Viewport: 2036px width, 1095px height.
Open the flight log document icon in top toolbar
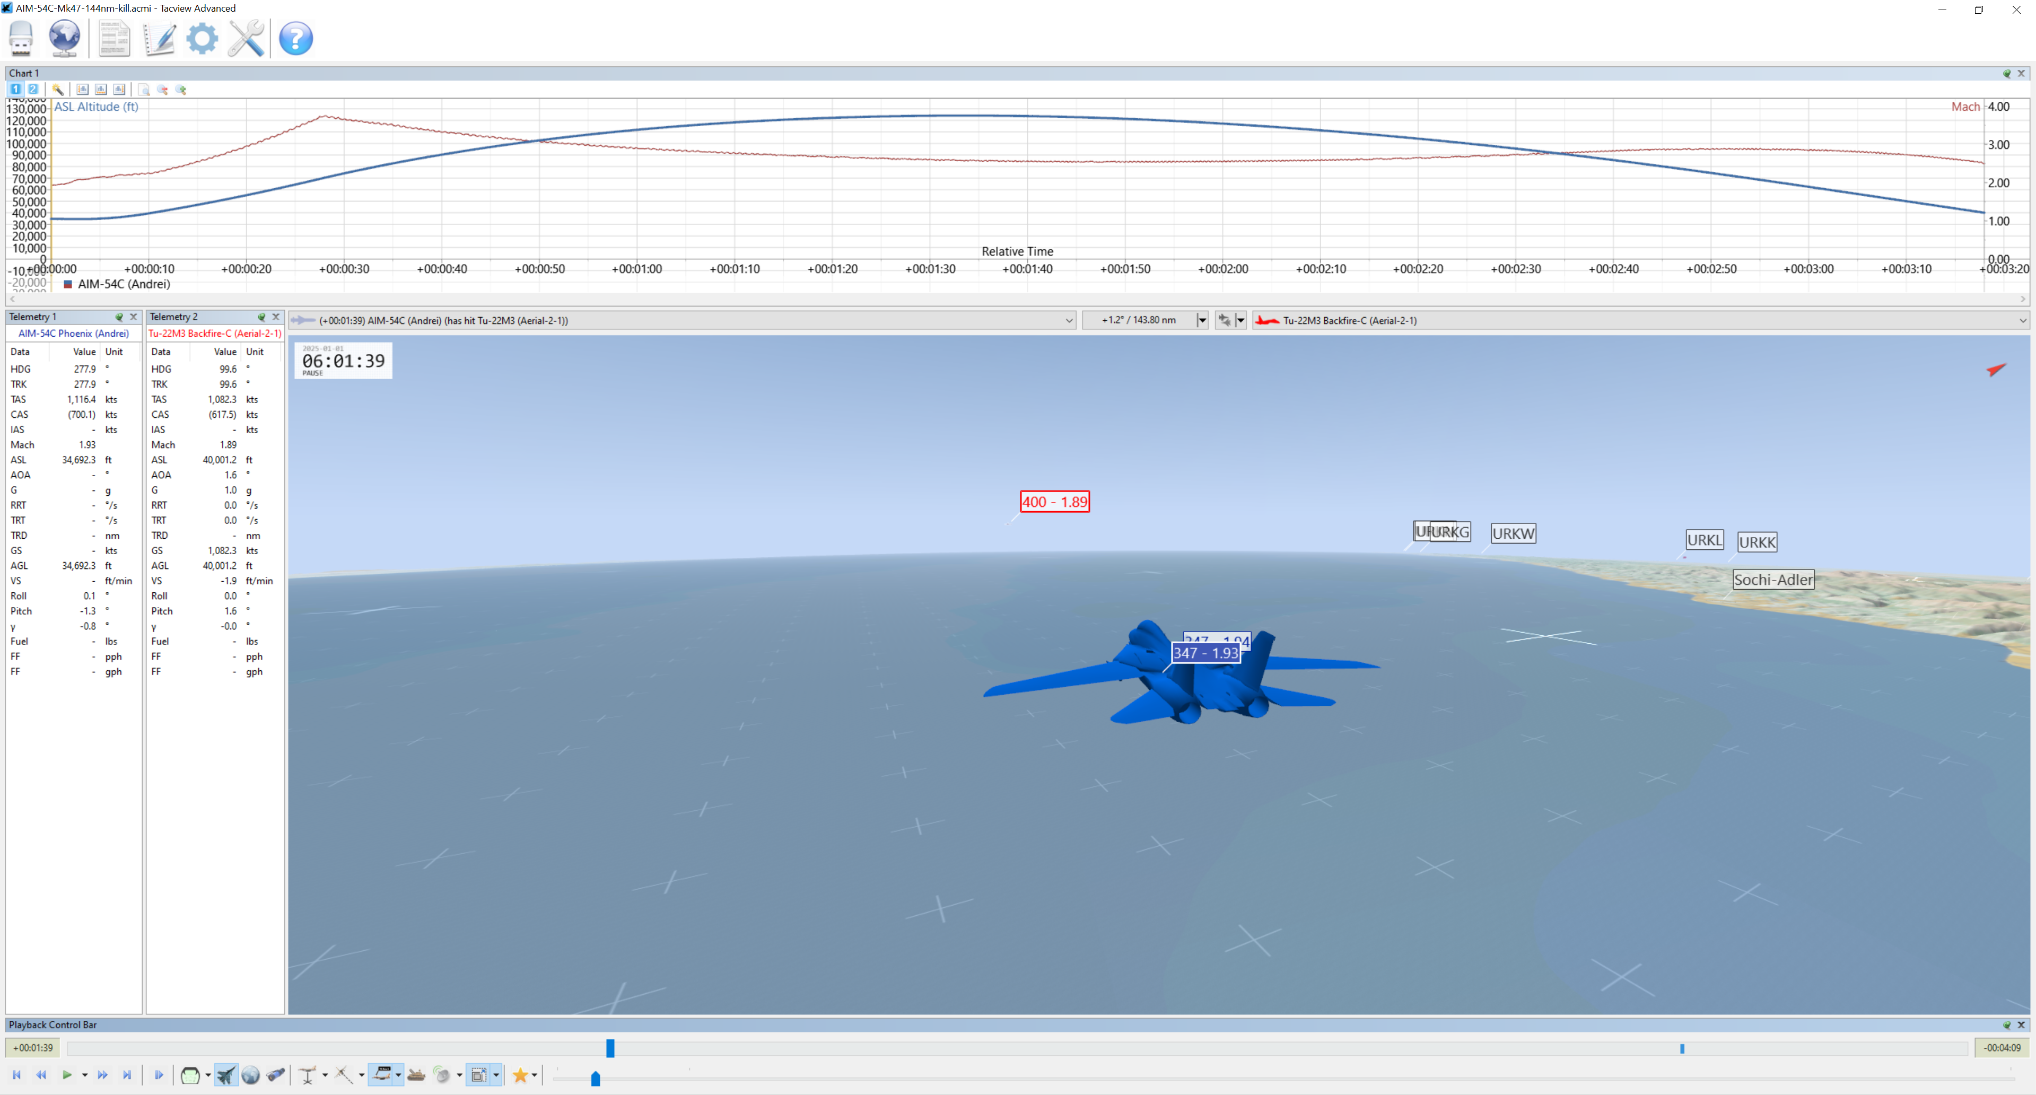pyautogui.click(x=114, y=38)
